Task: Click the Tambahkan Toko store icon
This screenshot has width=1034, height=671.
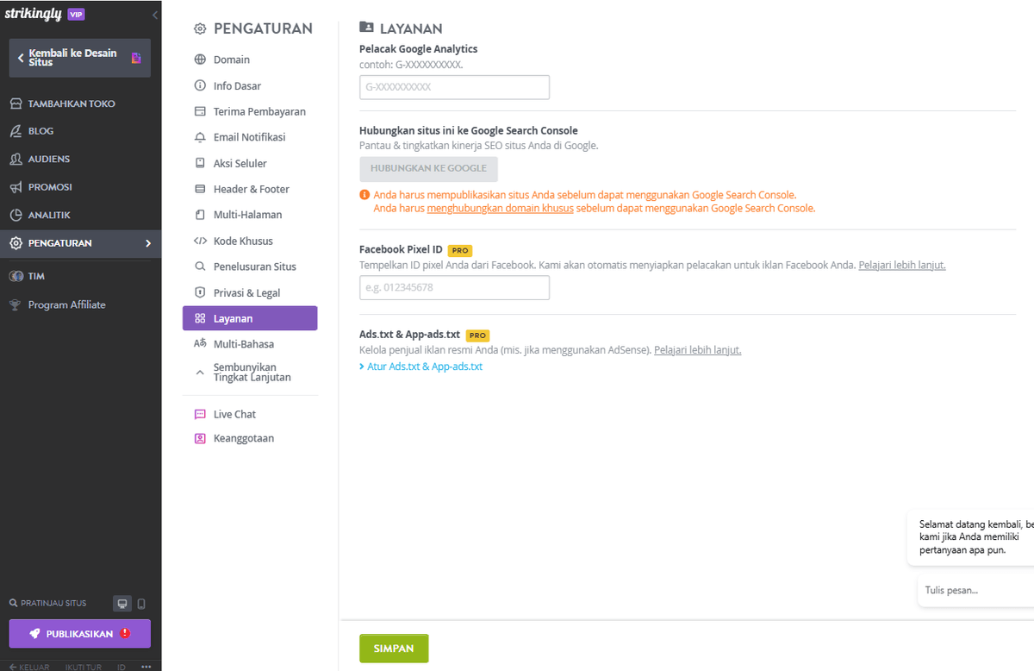Action: [16, 103]
